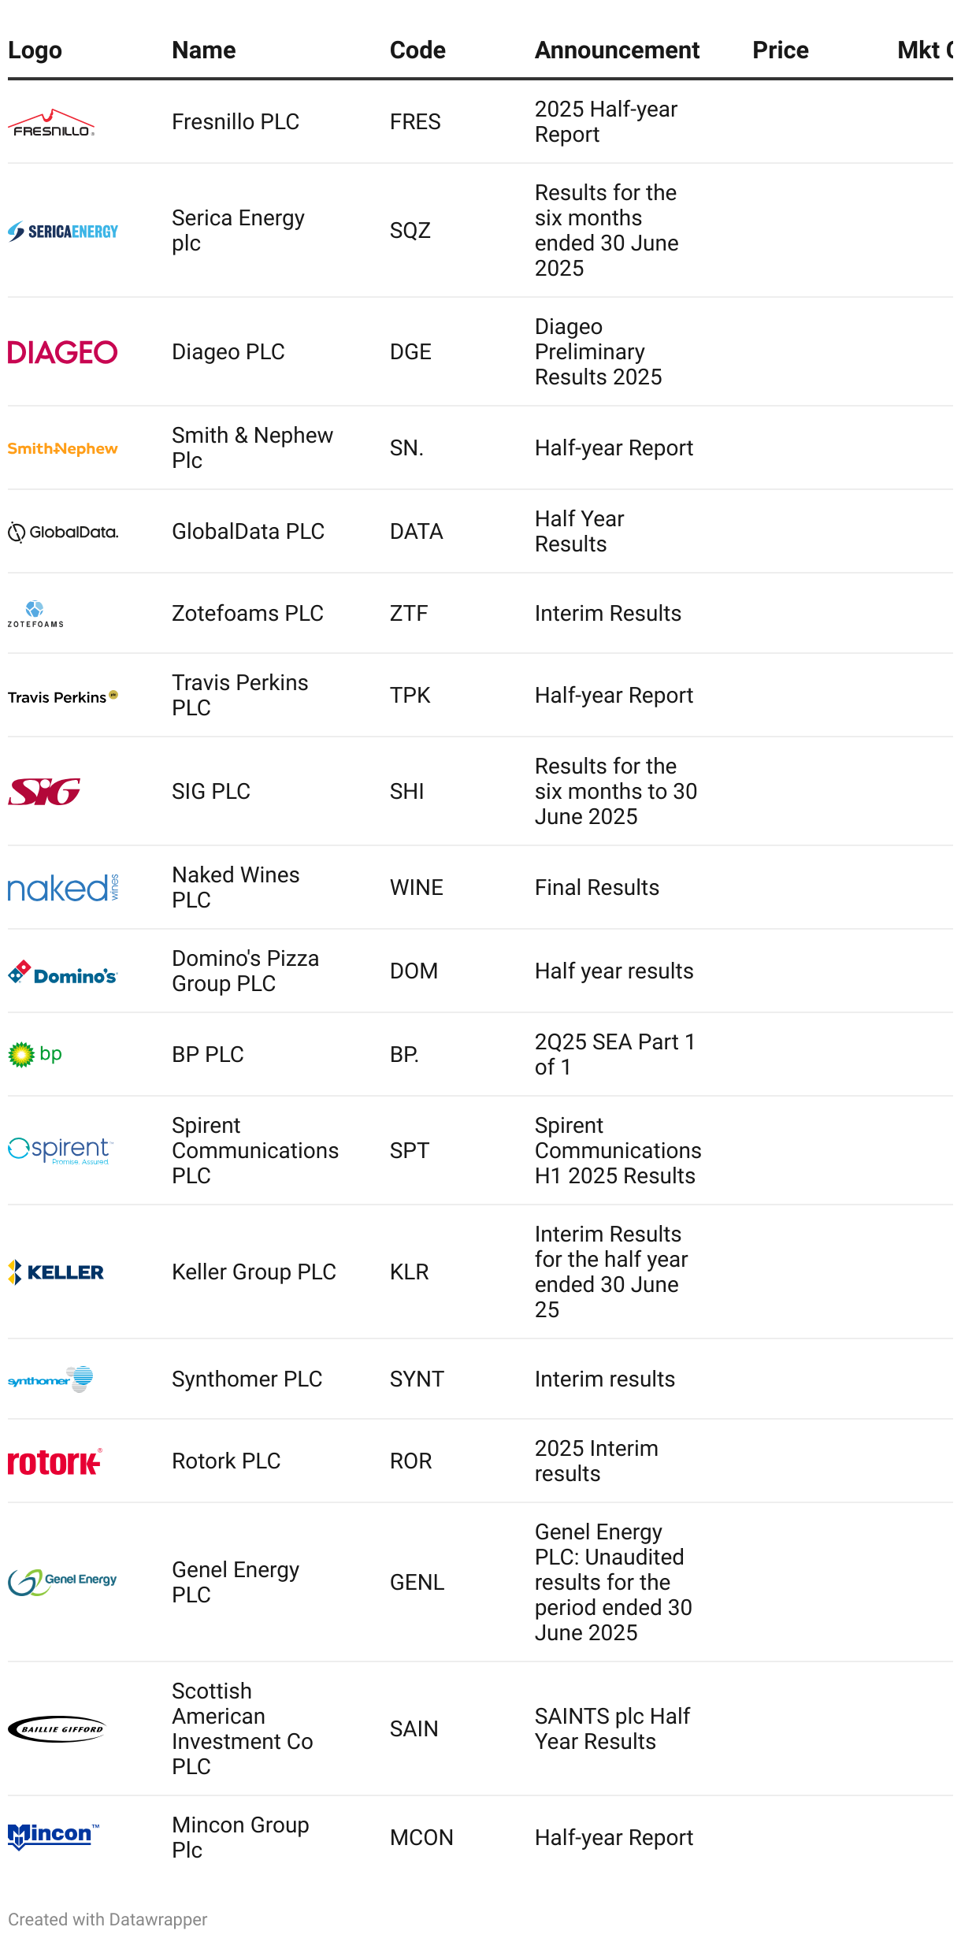Click the Mincon logo
The height and width of the screenshot is (1938, 961).
(54, 1836)
